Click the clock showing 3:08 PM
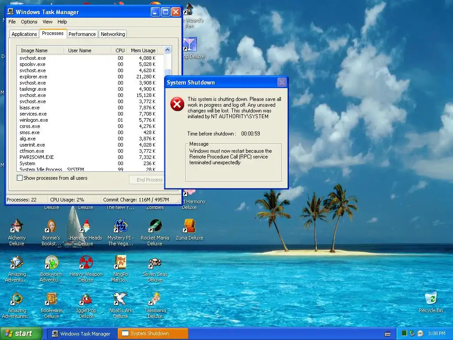The height and width of the screenshot is (340, 453). coord(437,333)
